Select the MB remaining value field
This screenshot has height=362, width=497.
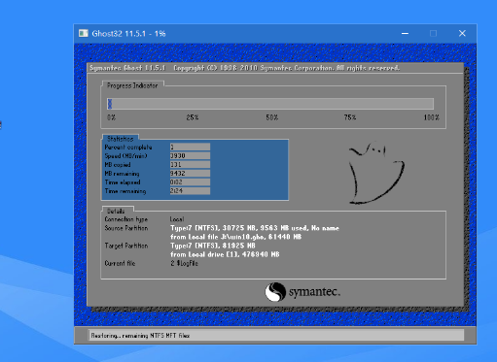click(190, 174)
